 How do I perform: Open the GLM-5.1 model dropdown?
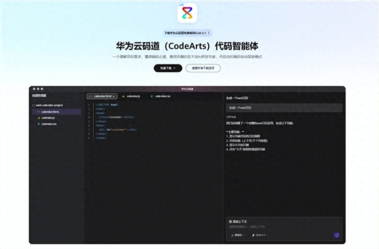click(x=260, y=235)
